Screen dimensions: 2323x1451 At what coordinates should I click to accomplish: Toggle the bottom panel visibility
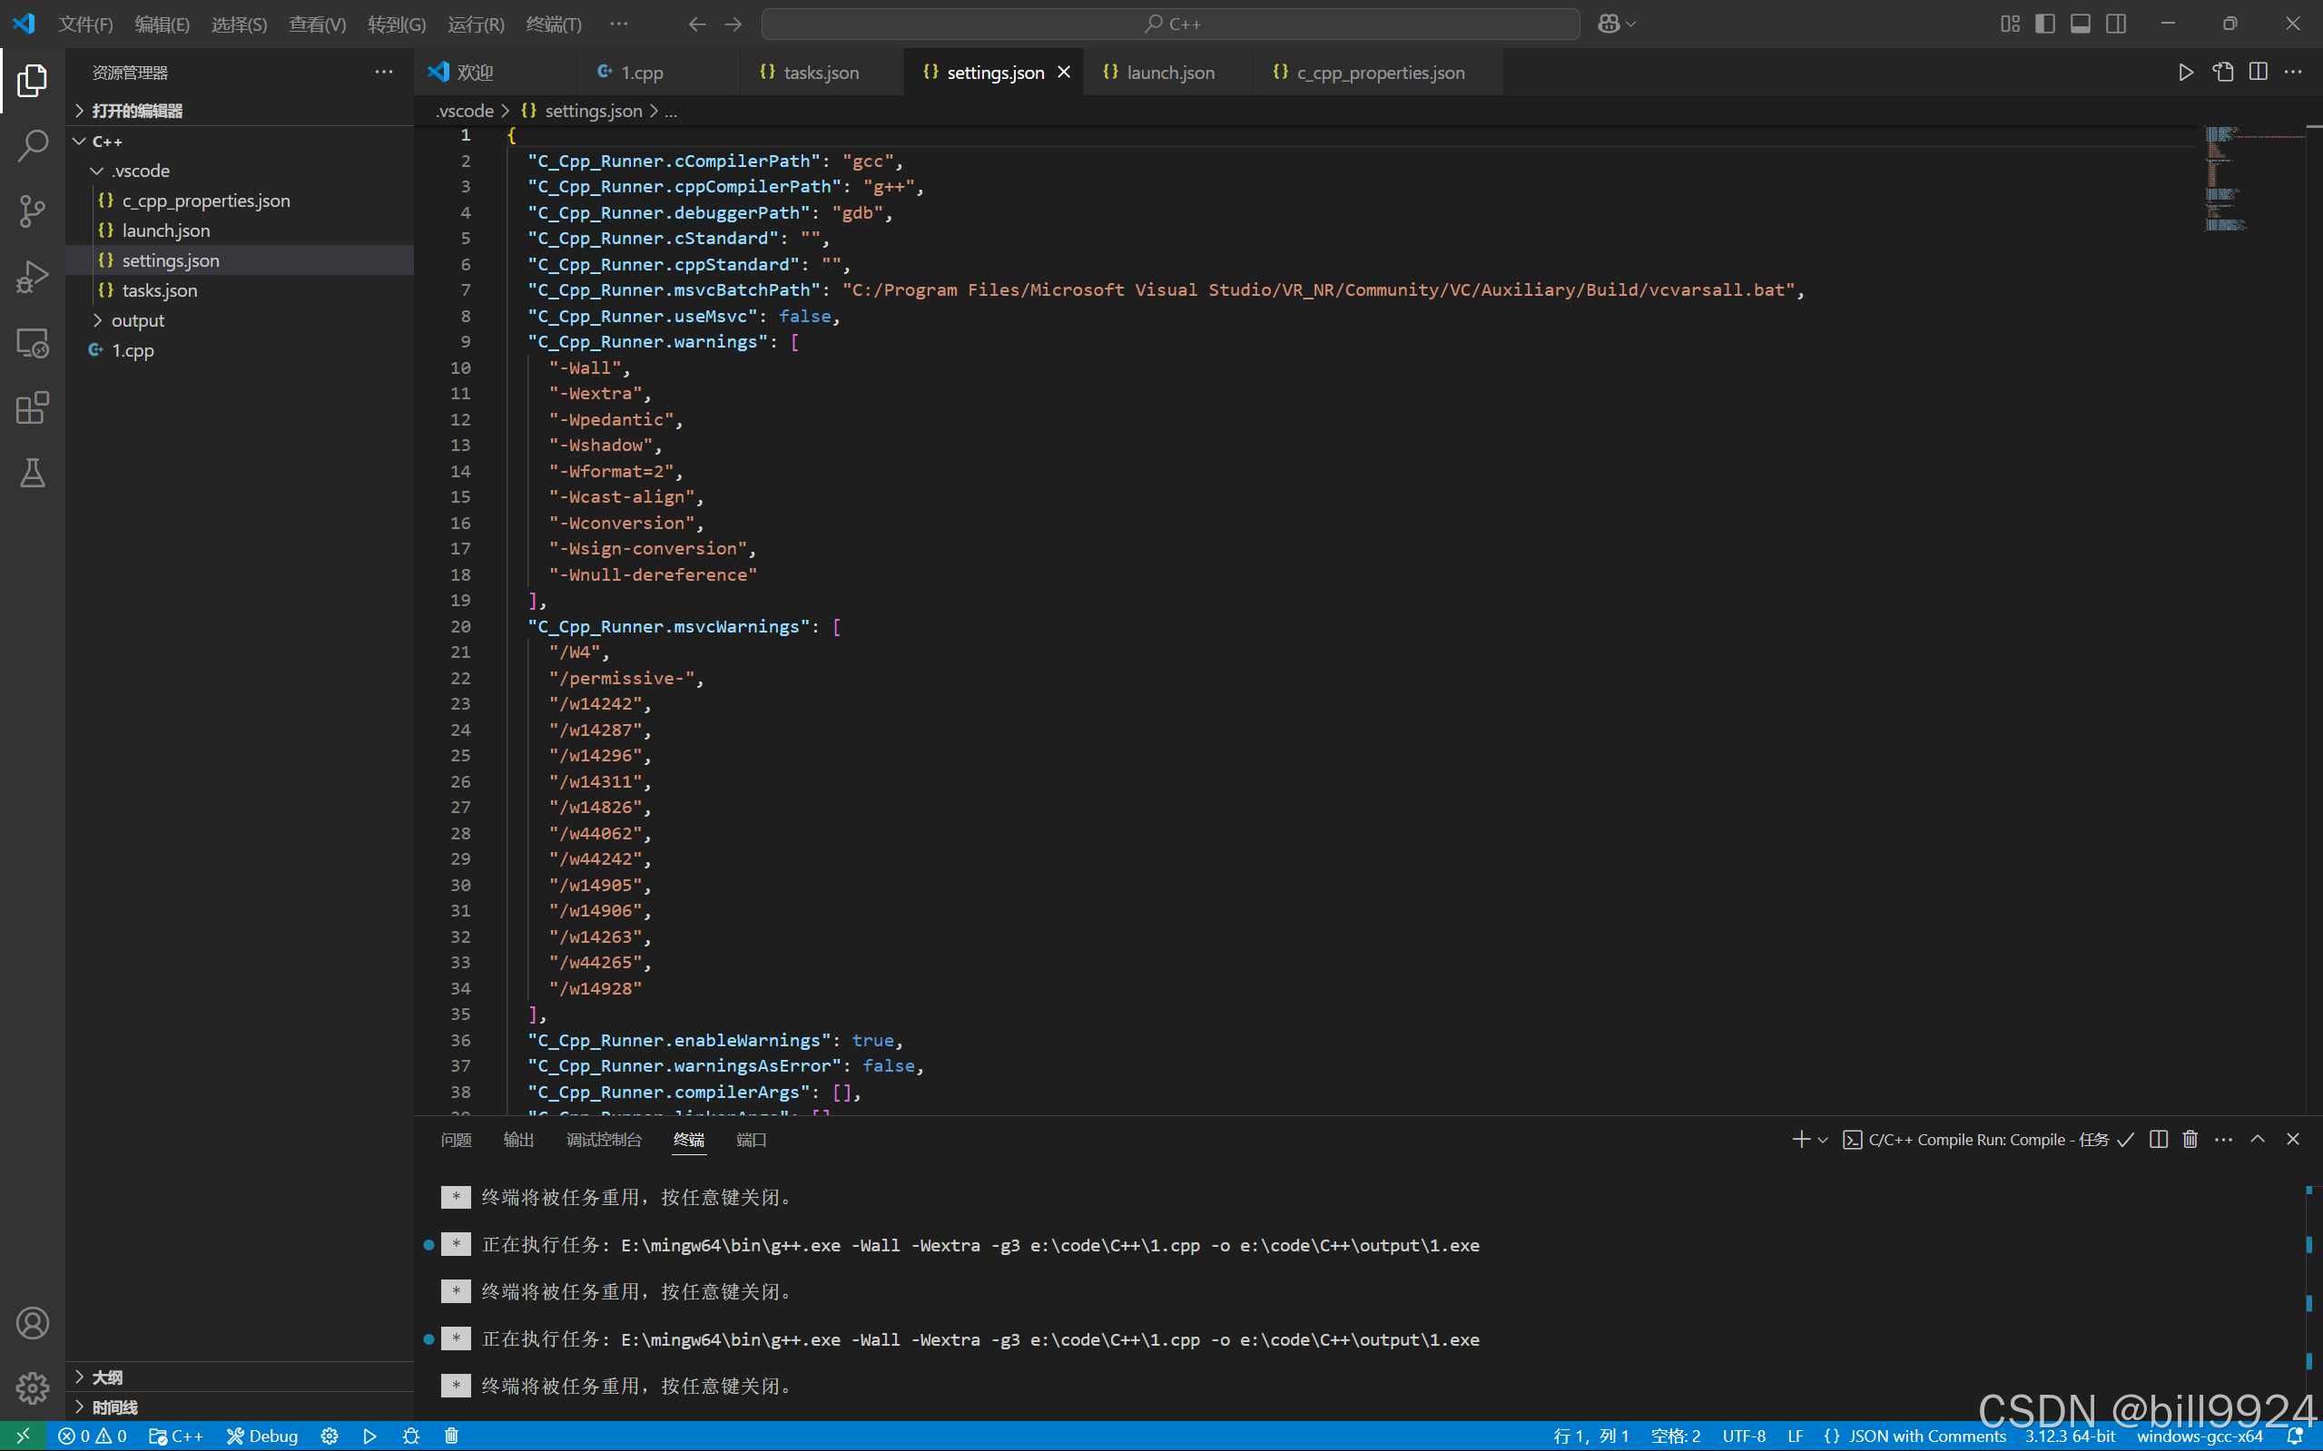2080,24
